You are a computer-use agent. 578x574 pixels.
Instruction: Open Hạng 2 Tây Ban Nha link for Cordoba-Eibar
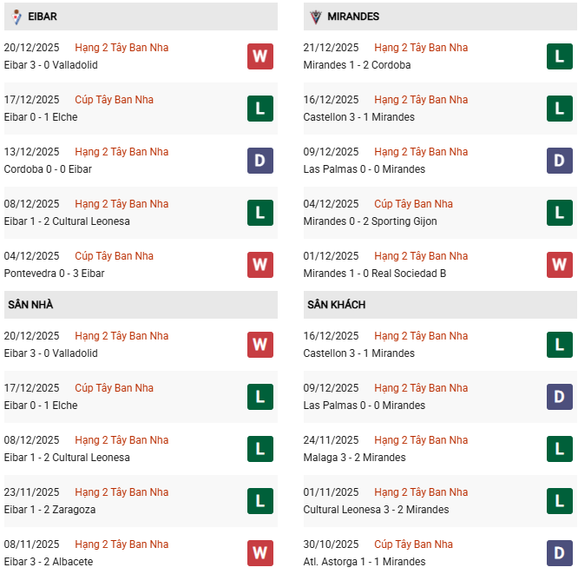tap(122, 152)
